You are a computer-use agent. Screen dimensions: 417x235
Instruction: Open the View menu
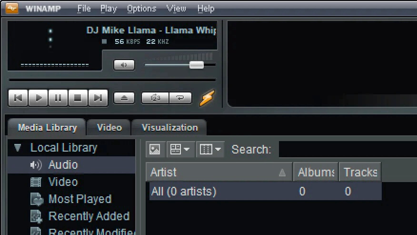(176, 9)
